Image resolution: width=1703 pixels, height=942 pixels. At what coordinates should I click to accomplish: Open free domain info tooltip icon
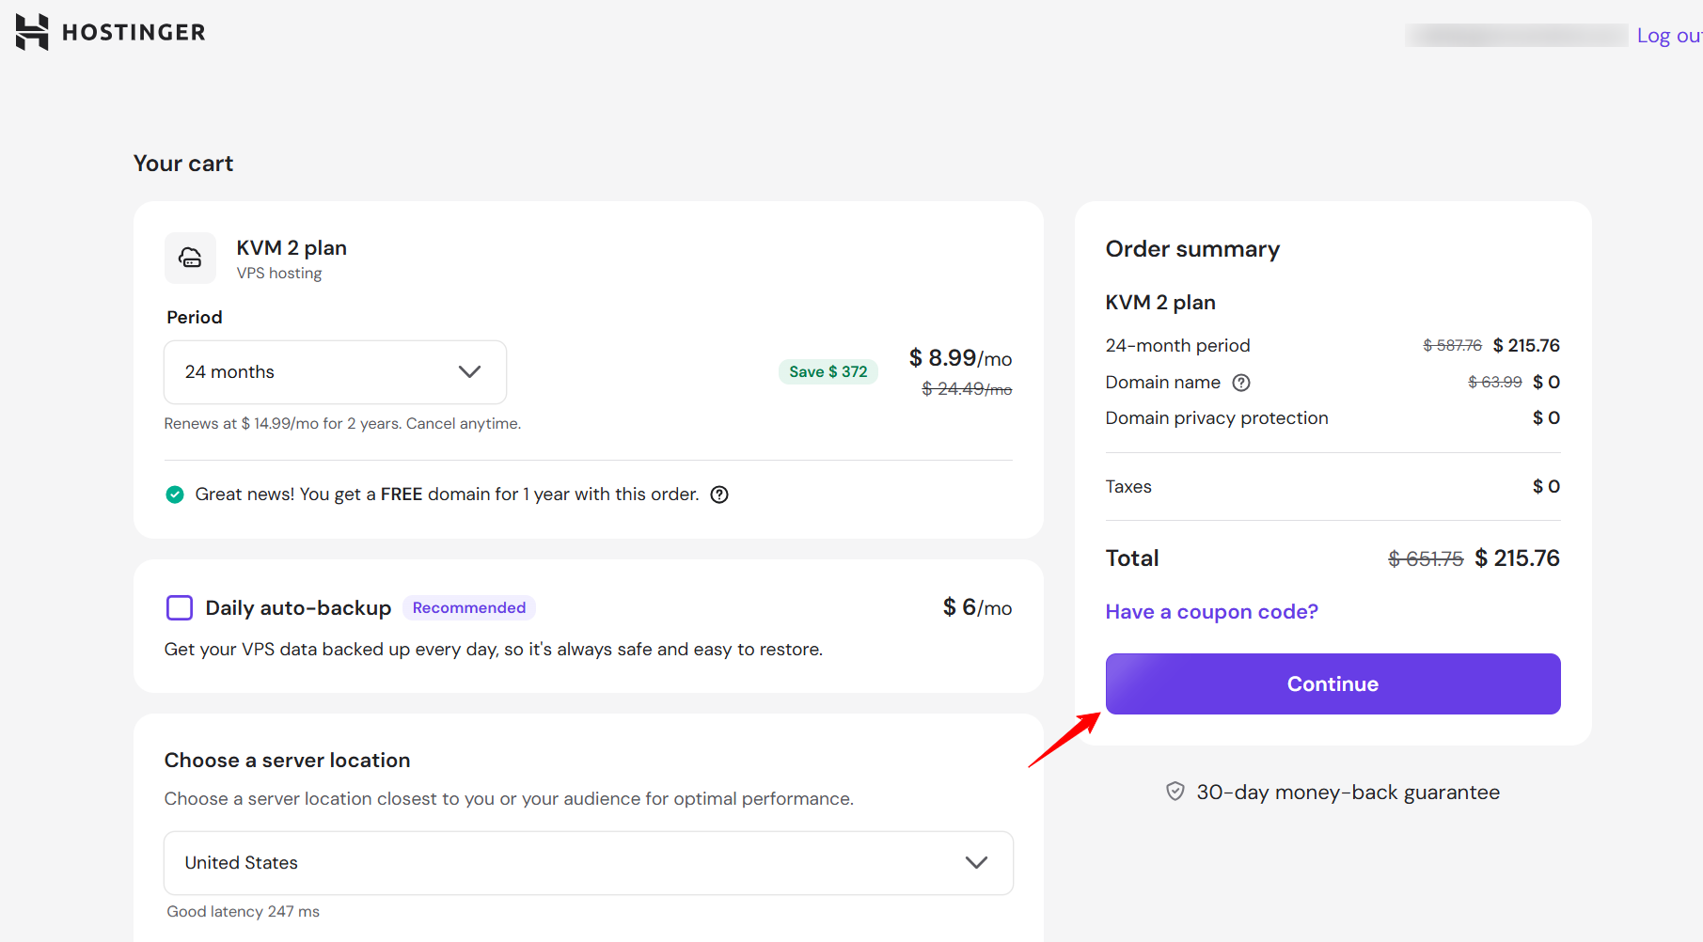(719, 495)
